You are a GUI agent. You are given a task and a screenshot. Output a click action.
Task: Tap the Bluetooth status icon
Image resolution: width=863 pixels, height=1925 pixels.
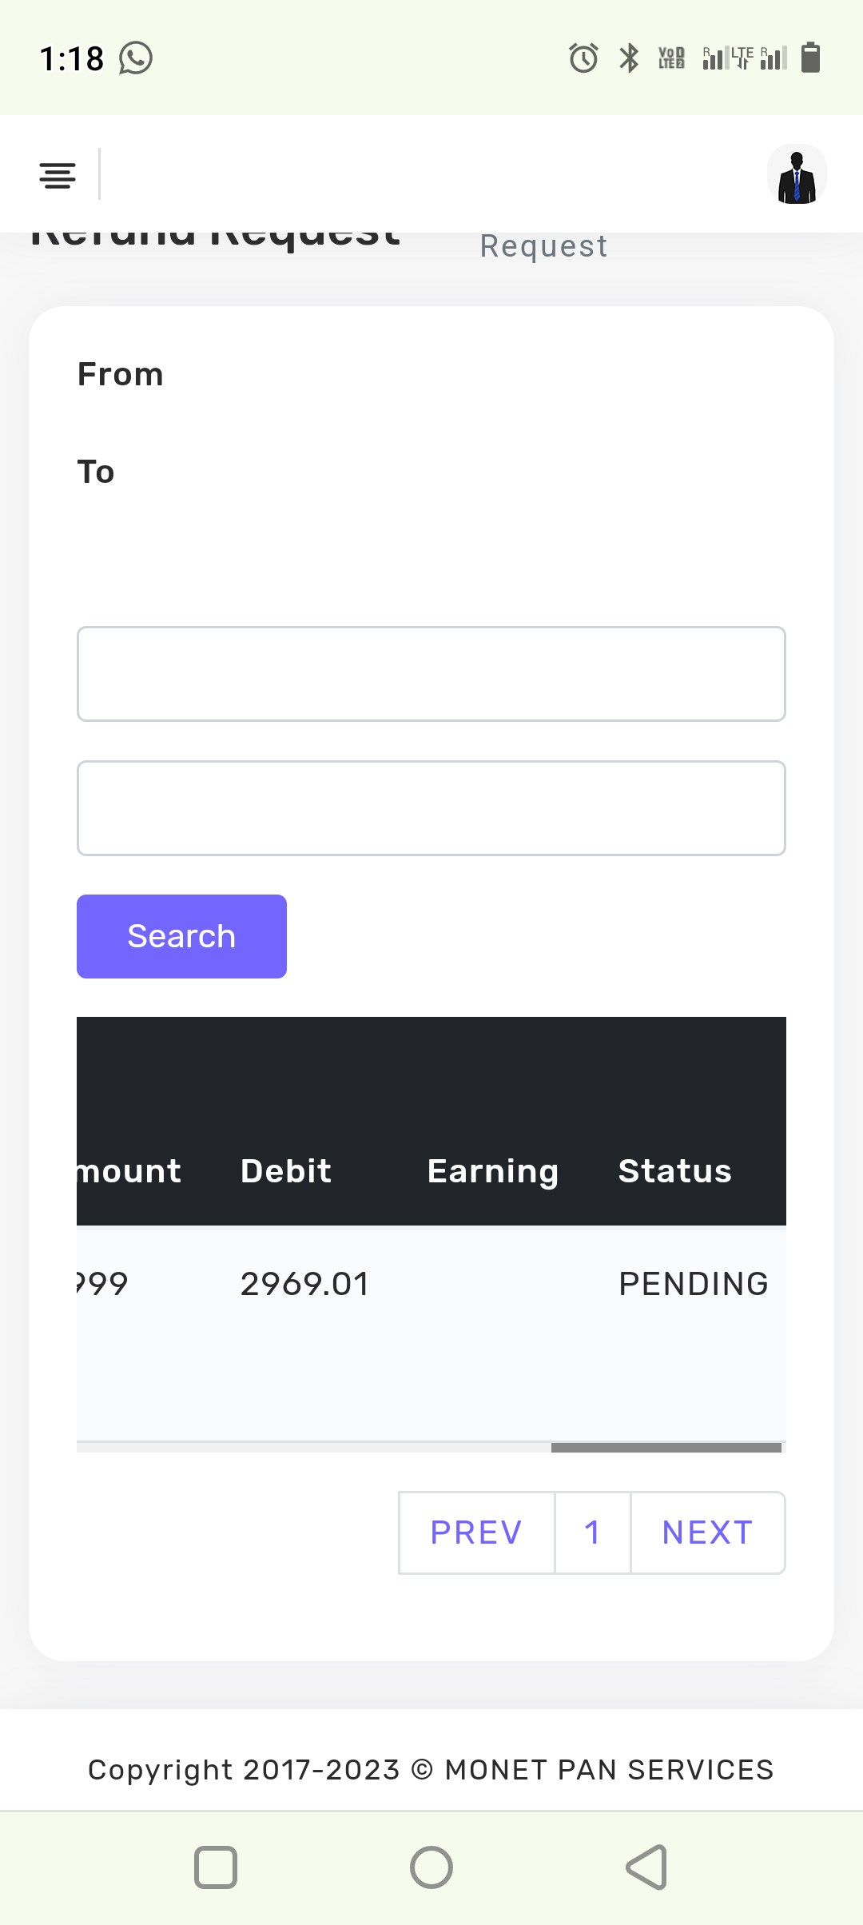[630, 58]
